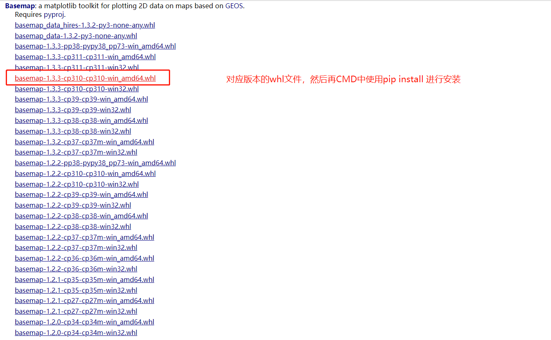Download basemap-1.3.3-cp38-cp38-win_amd64.whl

point(81,120)
